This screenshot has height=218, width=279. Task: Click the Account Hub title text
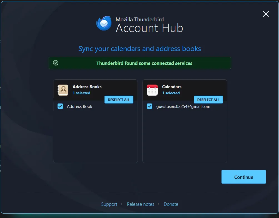coord(149,28)
